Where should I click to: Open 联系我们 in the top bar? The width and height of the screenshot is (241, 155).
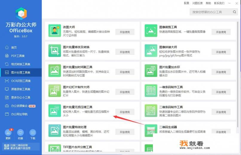point(219,3)
